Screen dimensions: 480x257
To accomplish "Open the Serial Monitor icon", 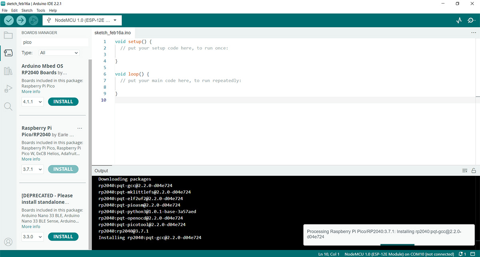I will (471, 20).
